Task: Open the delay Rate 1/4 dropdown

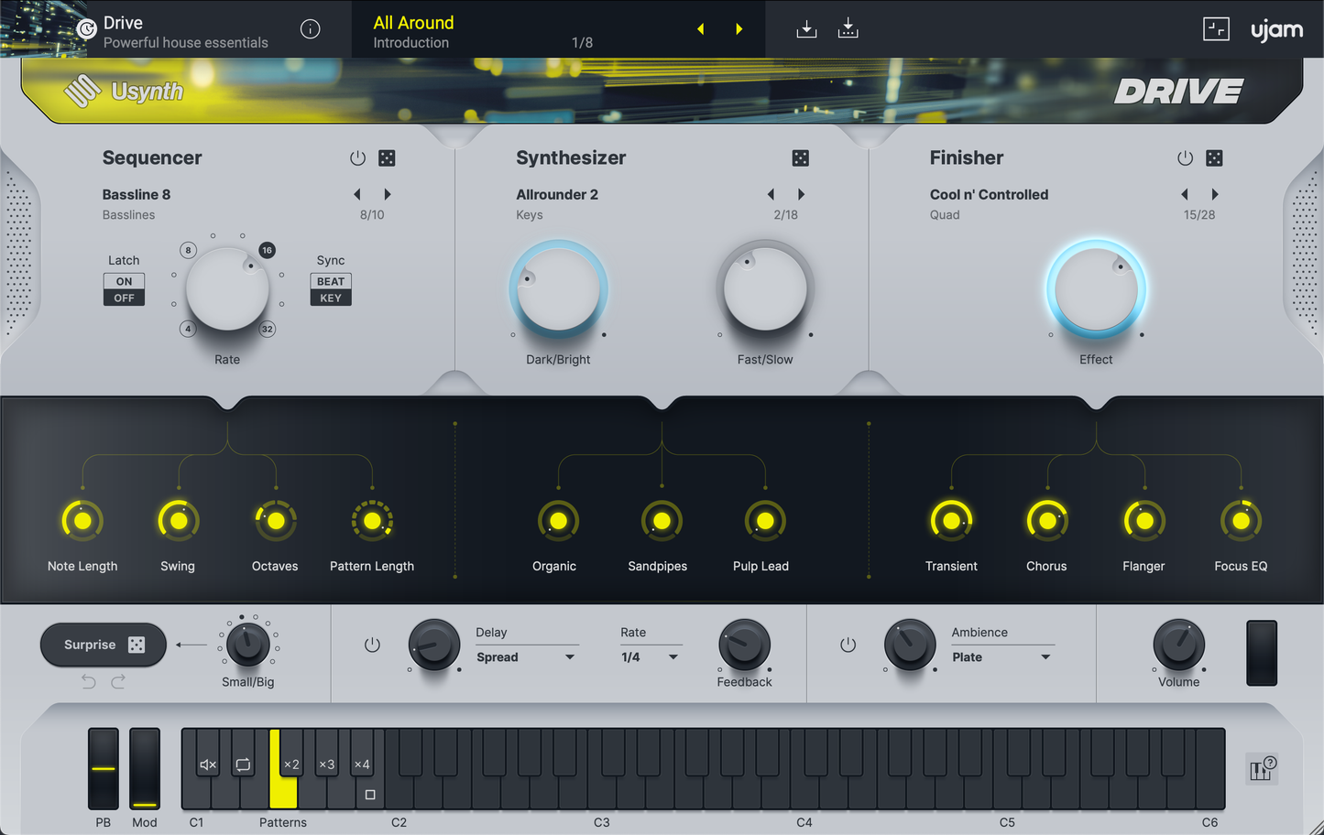Action: [650, 657]
